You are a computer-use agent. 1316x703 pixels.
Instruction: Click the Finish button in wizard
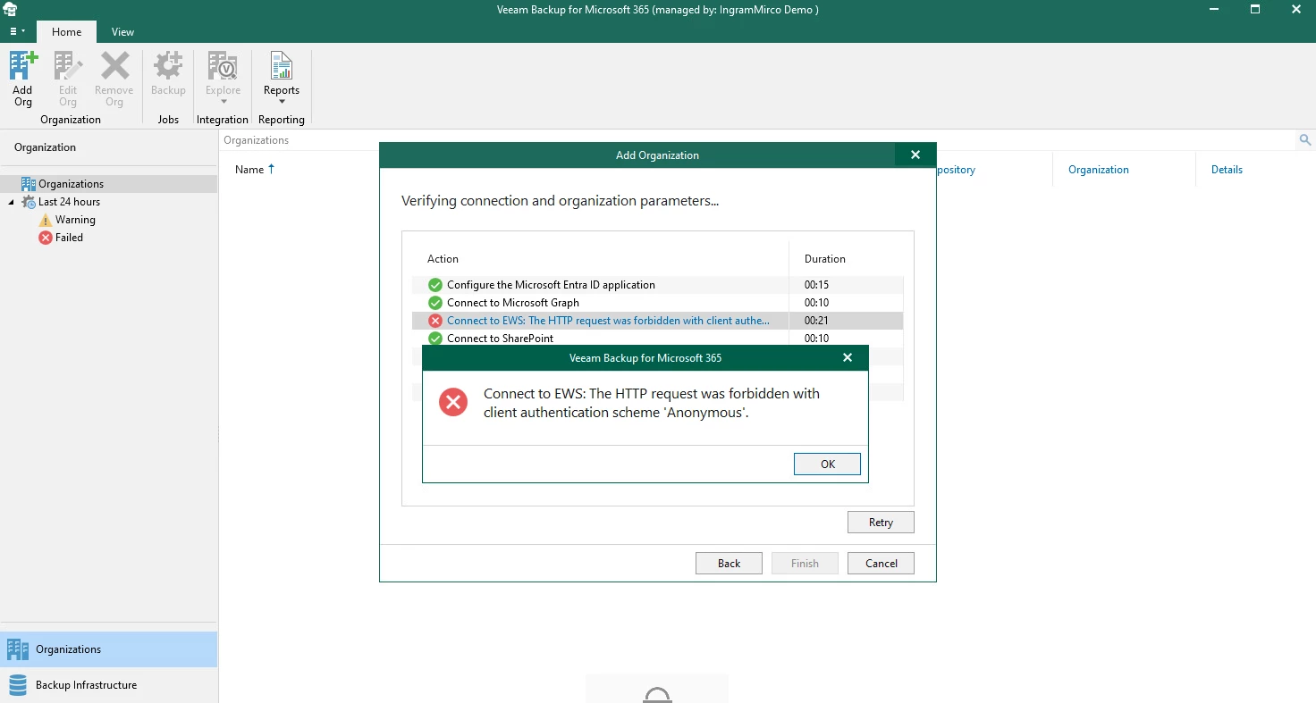click(805, 563)
